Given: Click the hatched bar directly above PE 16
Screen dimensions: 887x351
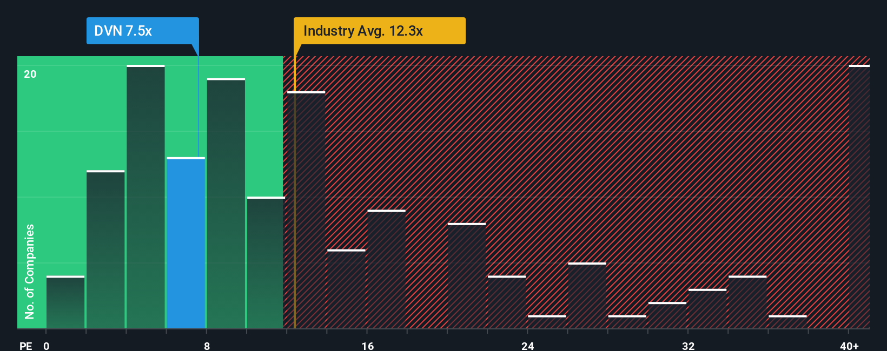Looking at the screenshot, I should 386,269.
